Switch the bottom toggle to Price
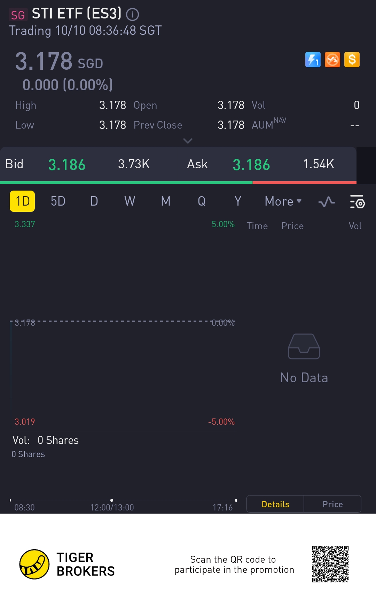 [332, 504]
